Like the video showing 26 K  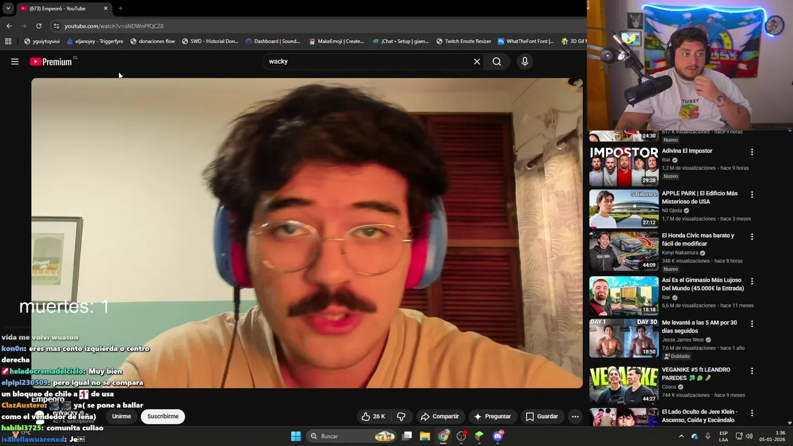pyautogui.click(x=374, y=416)
